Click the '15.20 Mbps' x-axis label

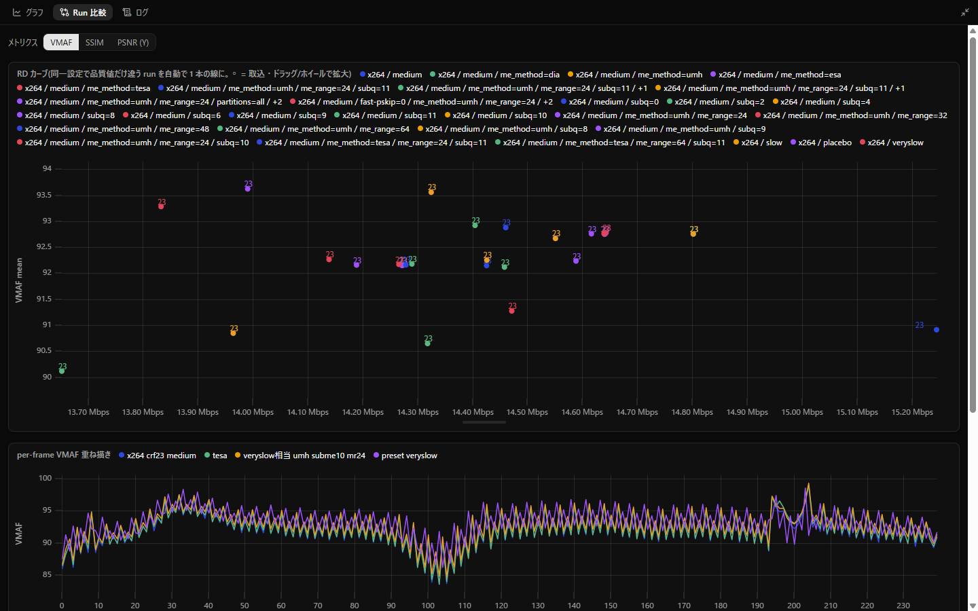point(912,412)
